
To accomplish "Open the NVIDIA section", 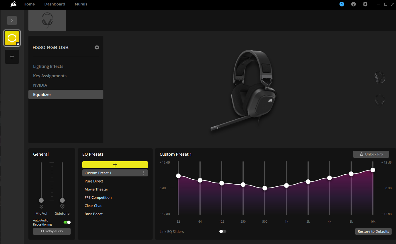I will [66, 85].
